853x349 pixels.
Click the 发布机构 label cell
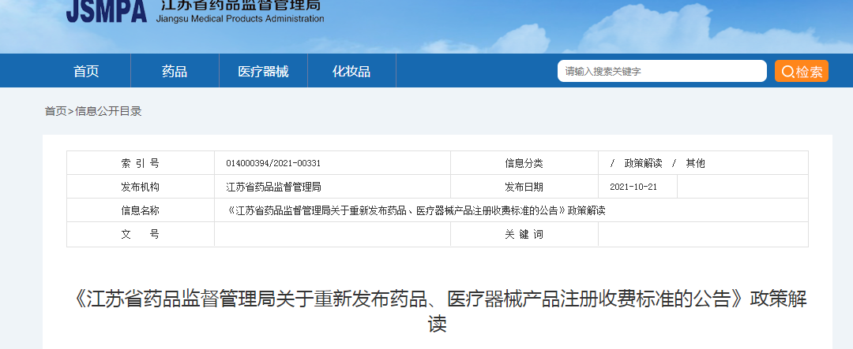[x=141, y=187]
